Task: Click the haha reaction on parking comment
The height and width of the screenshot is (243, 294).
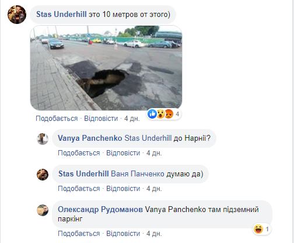Action: coord(258,229)
